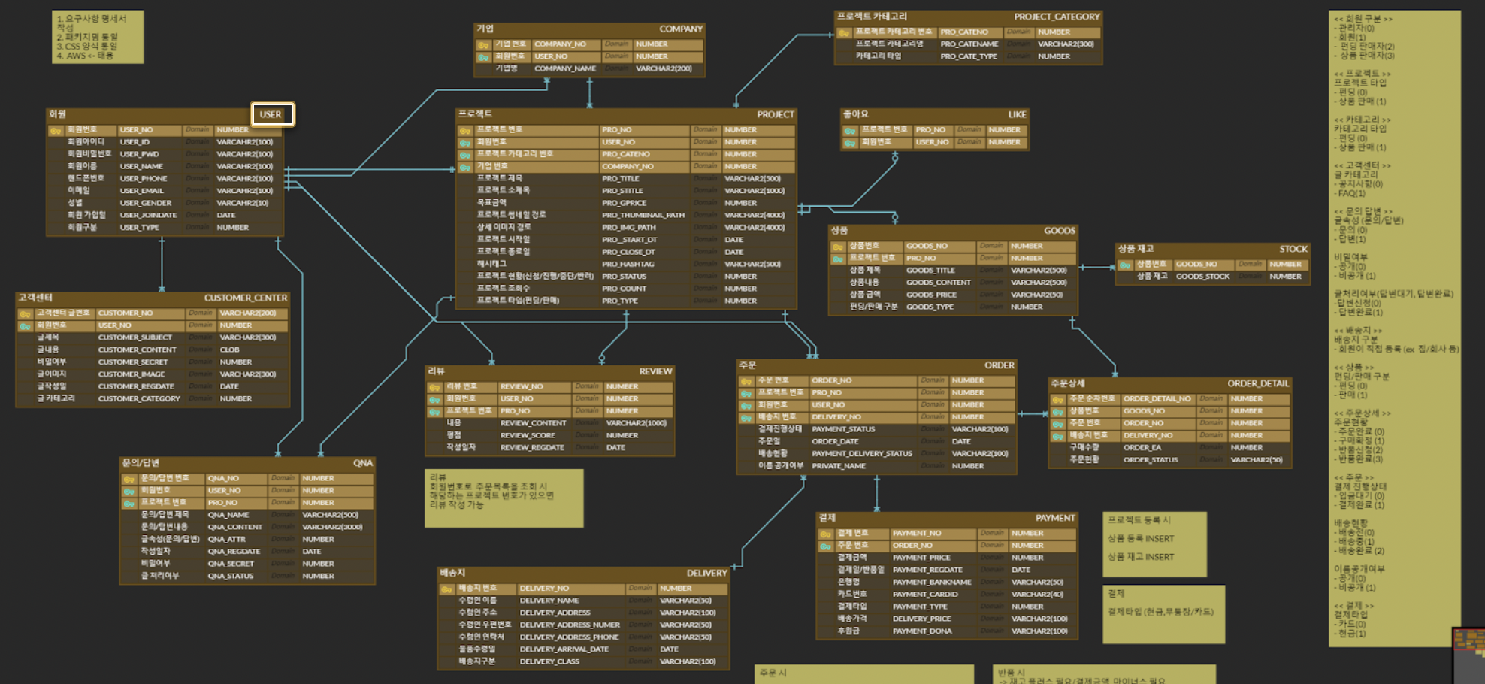Click the PRO_HASHTAG column in PROJECT table
Viewport: 1485px width, 684px height.
[628, 265]
